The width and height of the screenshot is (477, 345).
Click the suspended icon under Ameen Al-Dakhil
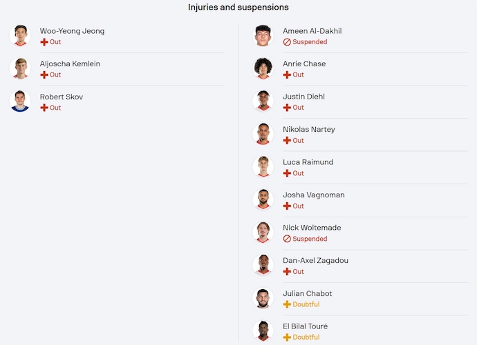coord(287,42)
